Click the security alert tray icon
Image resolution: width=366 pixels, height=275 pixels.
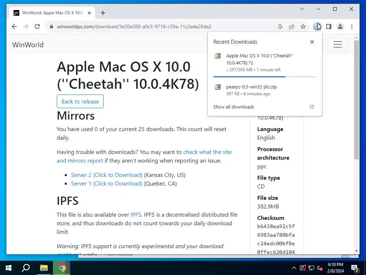click(x=303, y=268)
